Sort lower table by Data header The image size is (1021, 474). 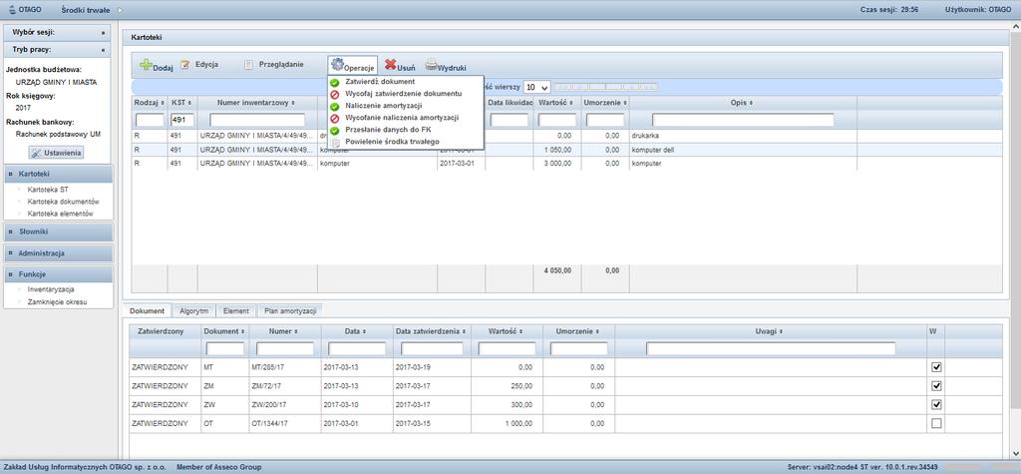[356, 331]
